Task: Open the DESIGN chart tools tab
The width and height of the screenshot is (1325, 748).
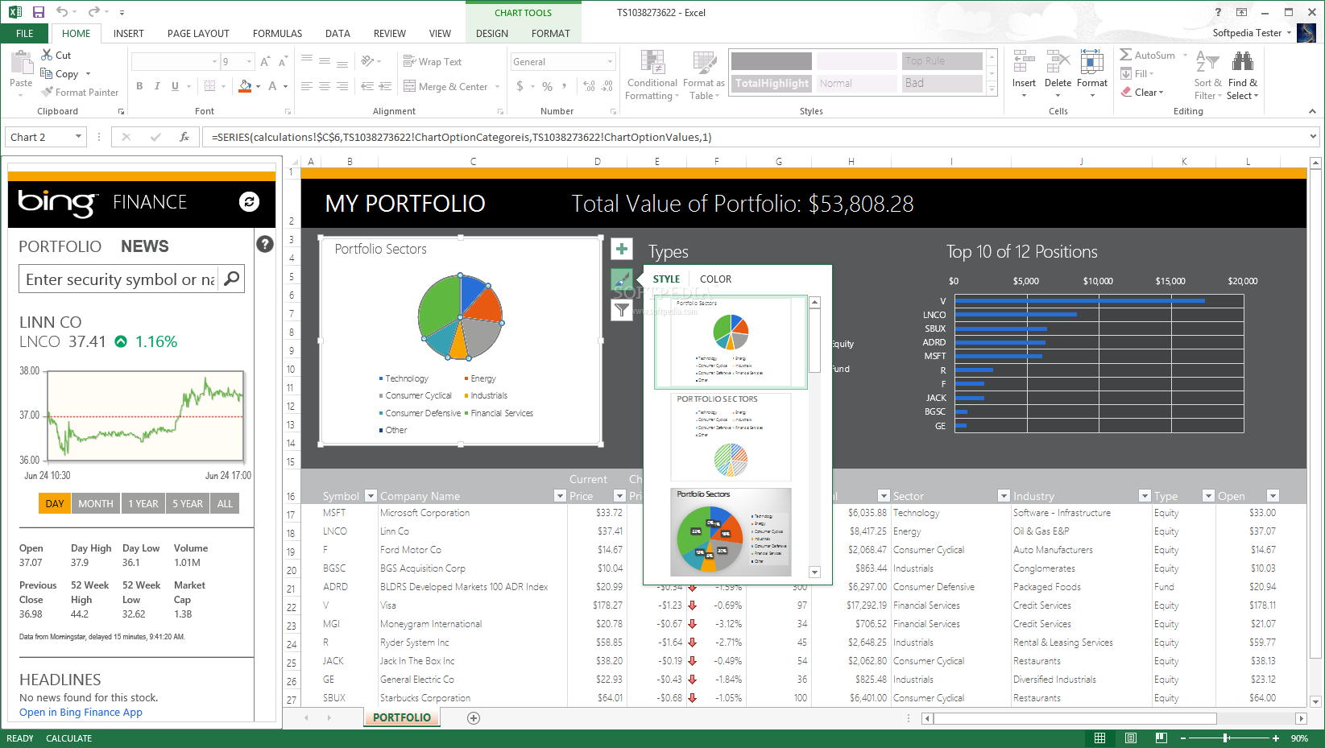Action: (x=492, y=33)
